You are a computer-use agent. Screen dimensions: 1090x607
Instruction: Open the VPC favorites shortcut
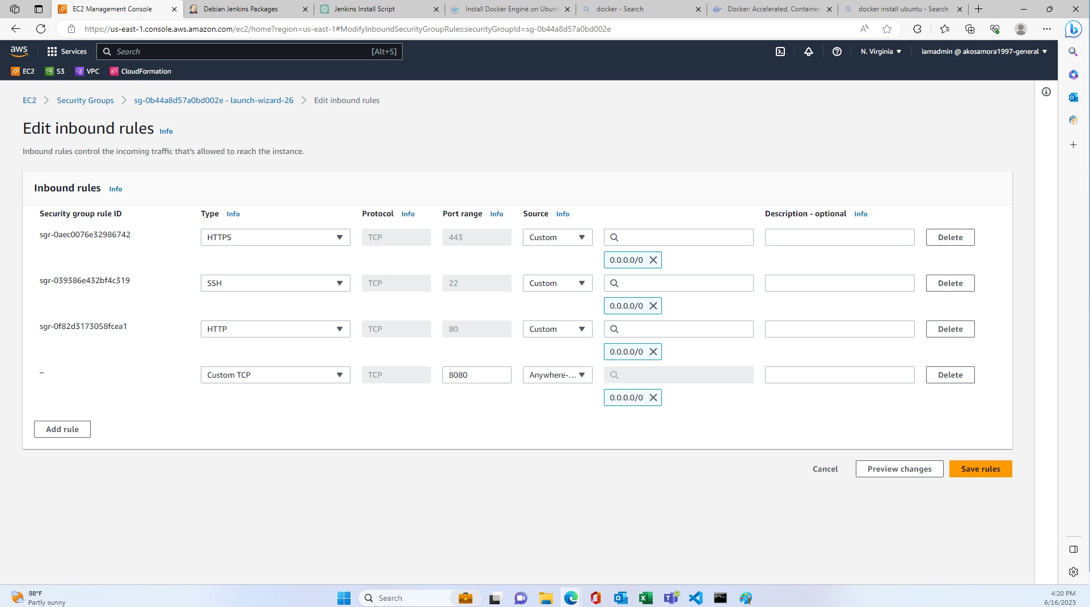[87, 71]
